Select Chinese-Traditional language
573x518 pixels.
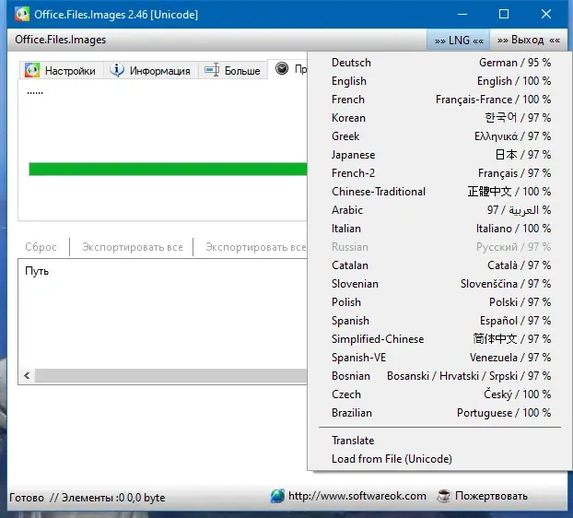pyautogui.click(x=440, y=192)
